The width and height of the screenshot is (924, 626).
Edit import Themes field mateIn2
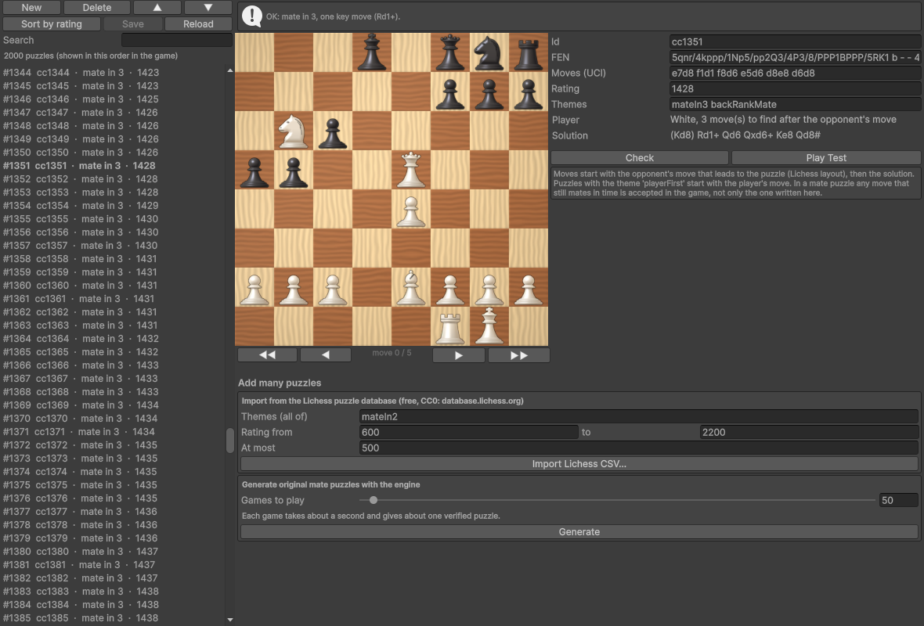pos(639,416)
